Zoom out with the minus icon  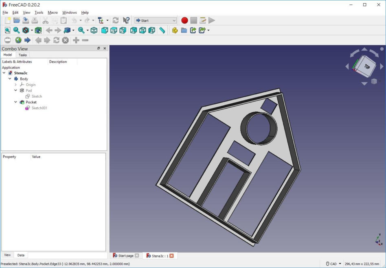tap(85, 40)
